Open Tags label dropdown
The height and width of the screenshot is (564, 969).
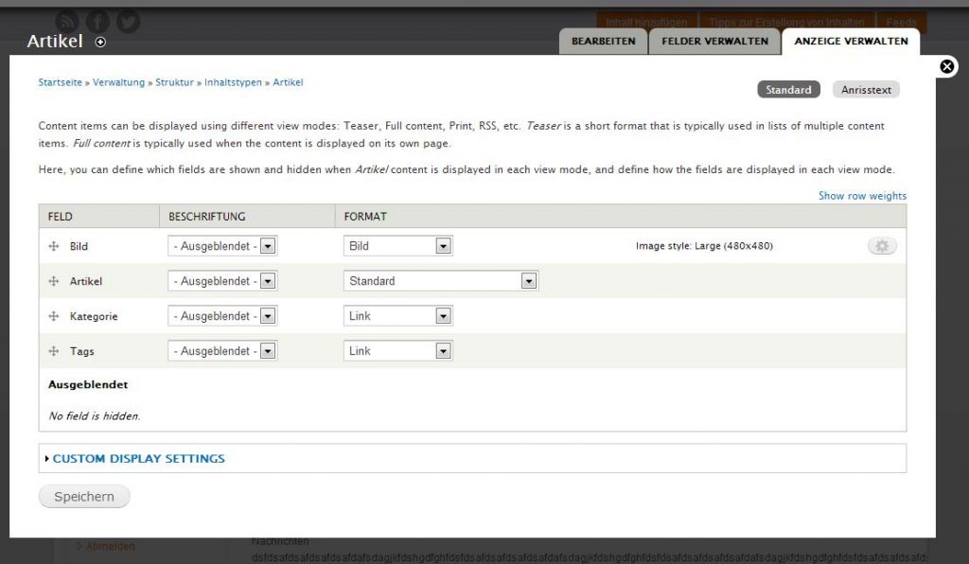222,351
